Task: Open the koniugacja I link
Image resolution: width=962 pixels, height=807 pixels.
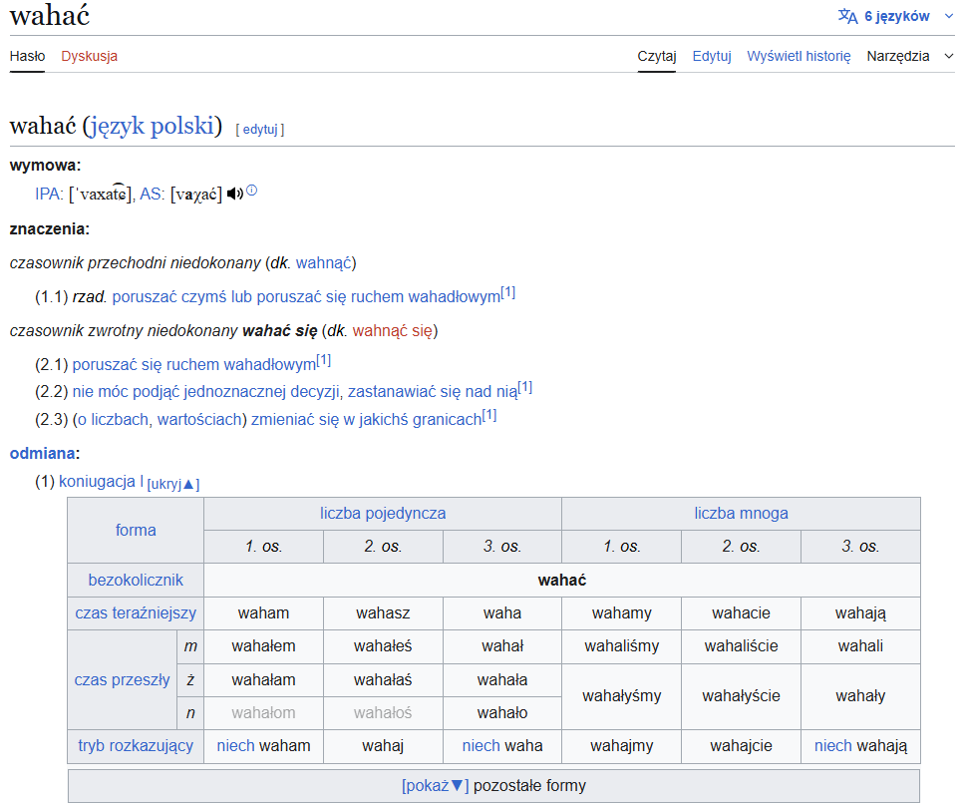Action: [101, 481]
